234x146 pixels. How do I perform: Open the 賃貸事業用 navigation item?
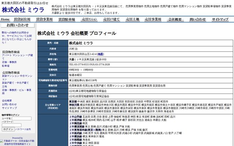pyautogui.click(x=44, y=19)
